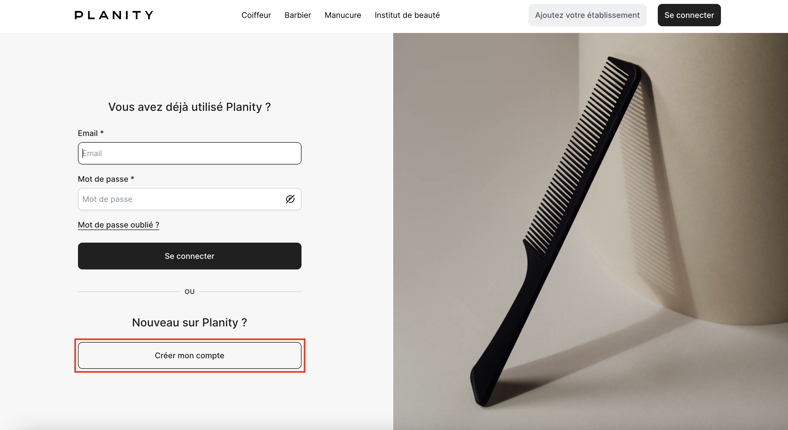Click the Mot de passe field

181,199
